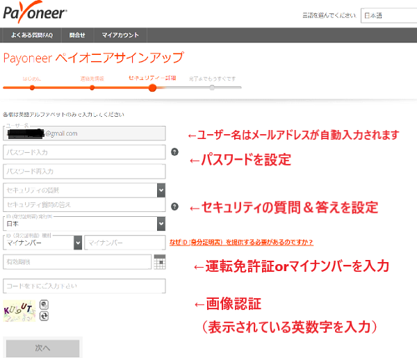Screen dimensions: 417x358
Task: Play the captcha audio icon
Action: click(44, 304)
